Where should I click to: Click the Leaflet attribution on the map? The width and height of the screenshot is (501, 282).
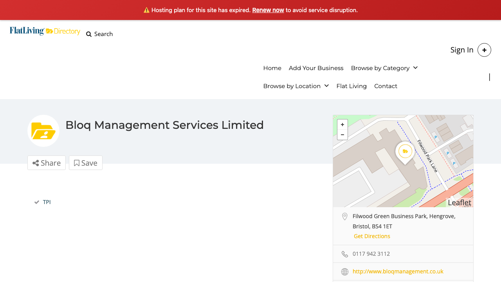[x=459, y=202]
